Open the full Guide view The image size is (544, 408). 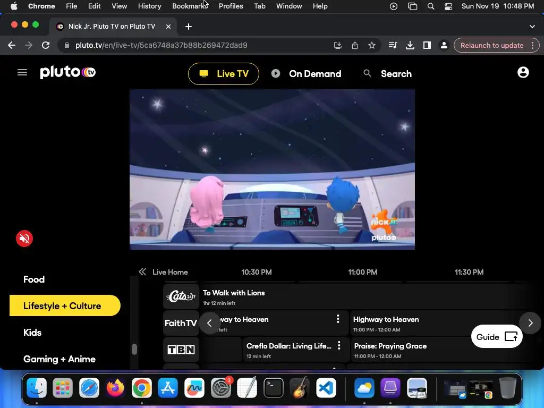497,336
